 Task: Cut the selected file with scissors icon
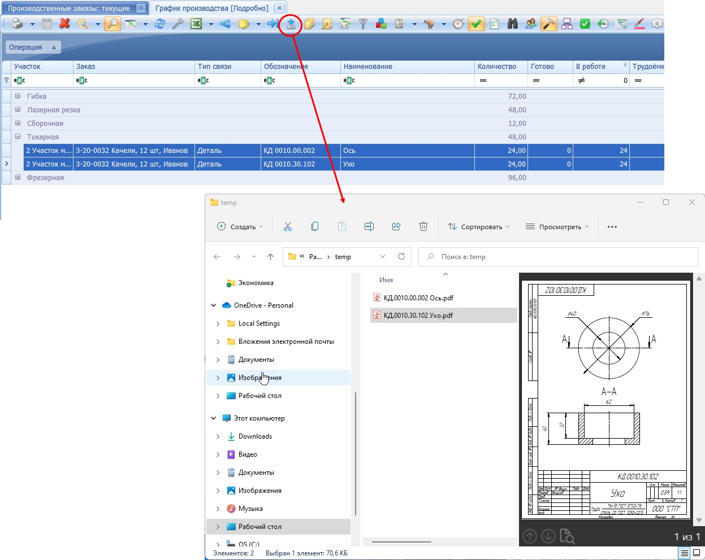tap(288, 226)
